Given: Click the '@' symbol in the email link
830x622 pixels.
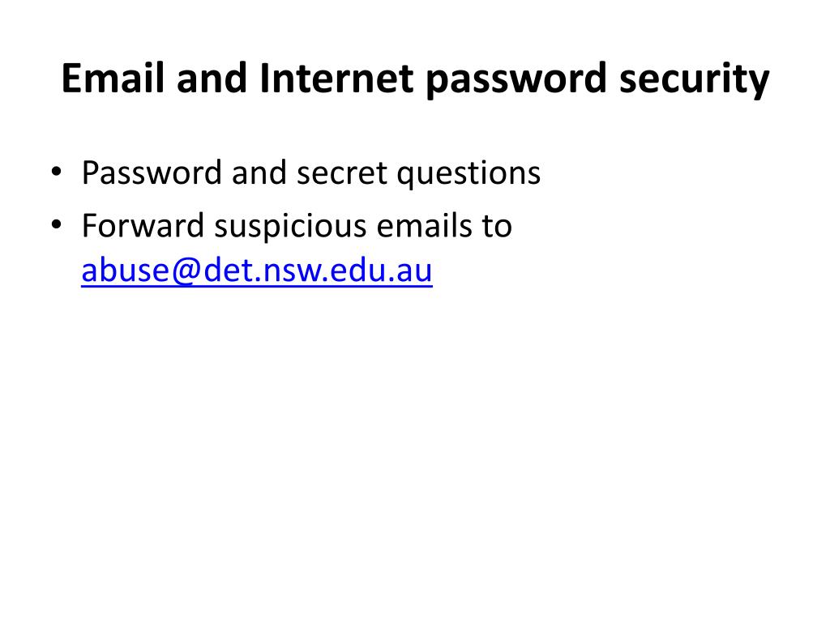Looking at the screenshot, I should coord(186,271).
